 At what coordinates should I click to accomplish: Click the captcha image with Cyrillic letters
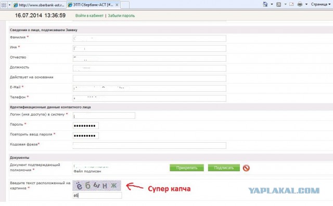tap(97, 185)
